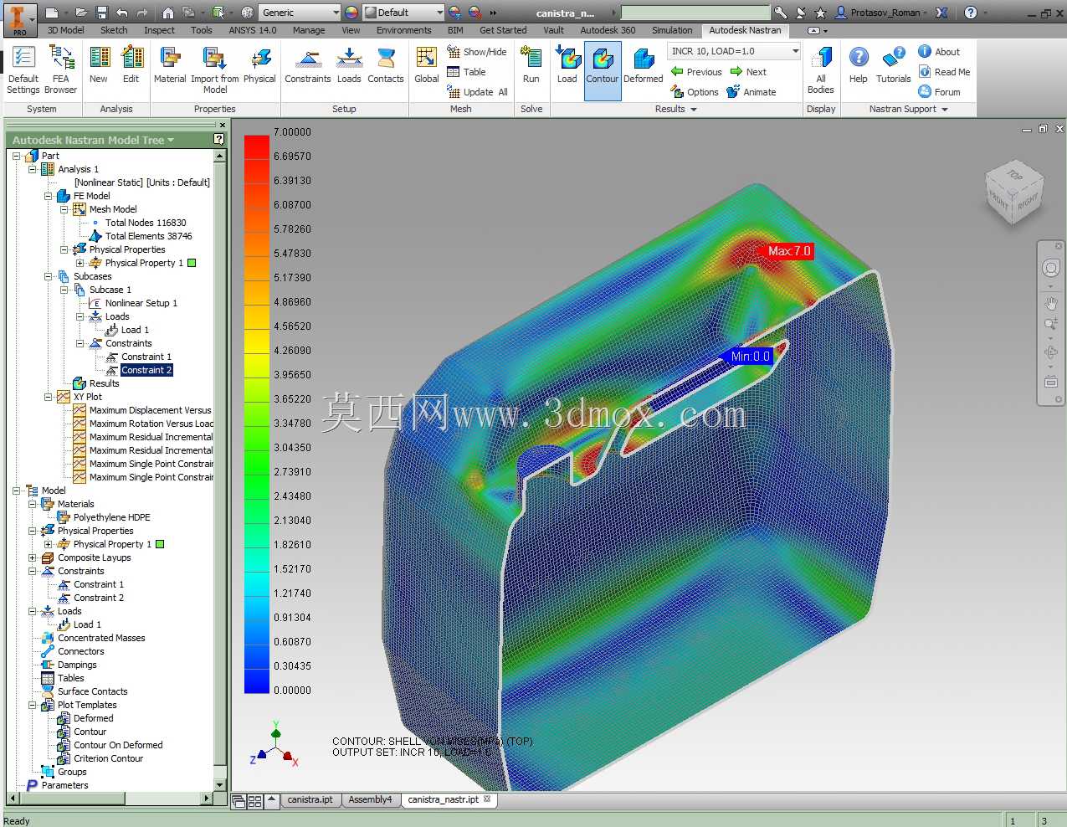
Task: Expand the Nastran Support panel dropdown
Action: pyautogui.click(x=945, y=110)
